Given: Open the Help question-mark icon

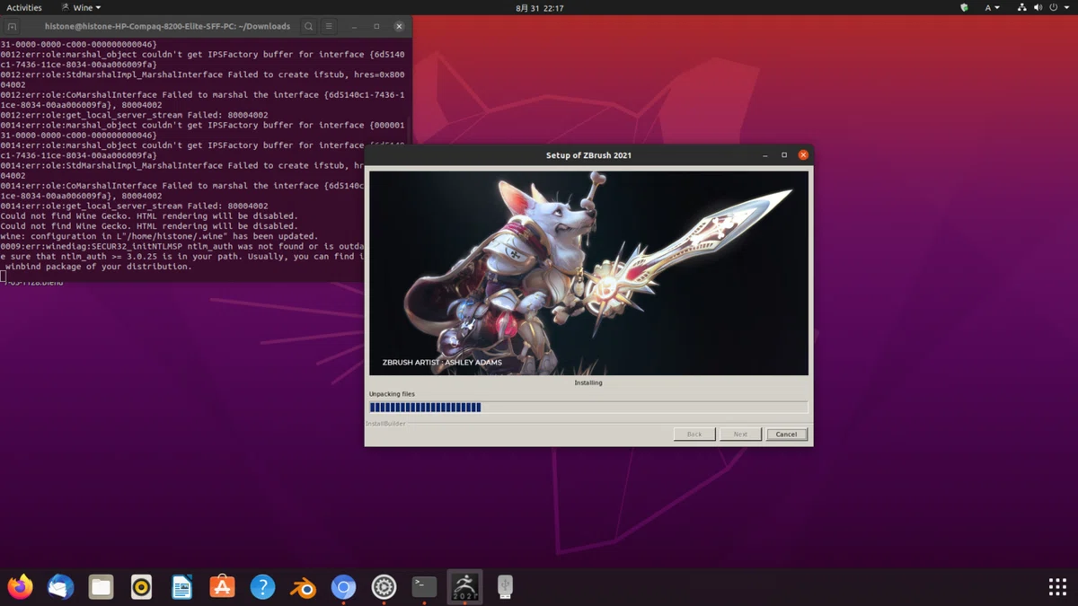Looking at the screenshot, I should pyautogui.click(x=262, y=587).
